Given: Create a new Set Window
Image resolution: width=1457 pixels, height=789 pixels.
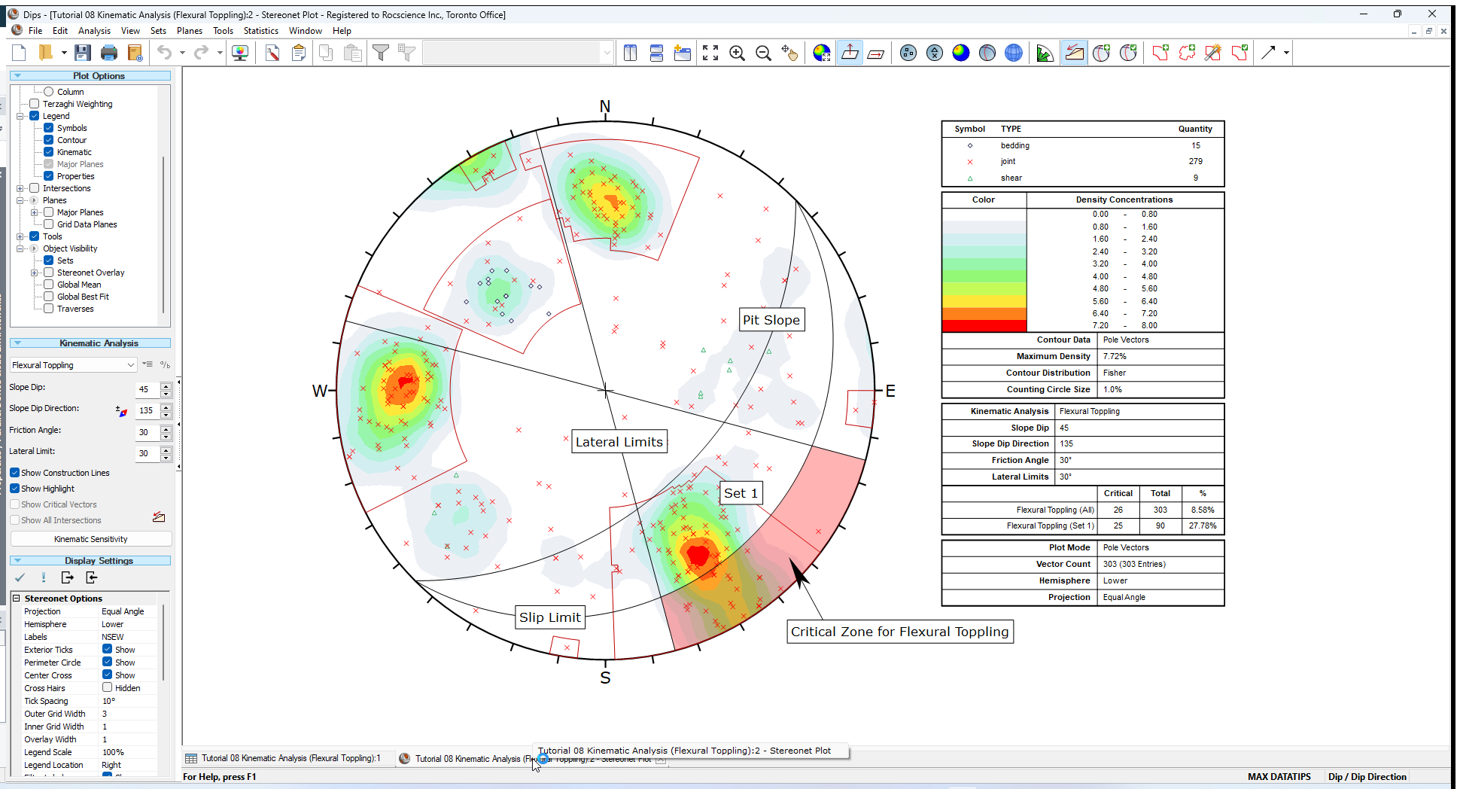Looking at the screenshot, I should click(1159, 53).
